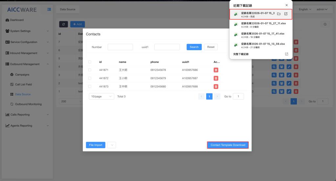Open first downloaded file with the external-link icon
The image size is (336, 181).
pos(286,14)
